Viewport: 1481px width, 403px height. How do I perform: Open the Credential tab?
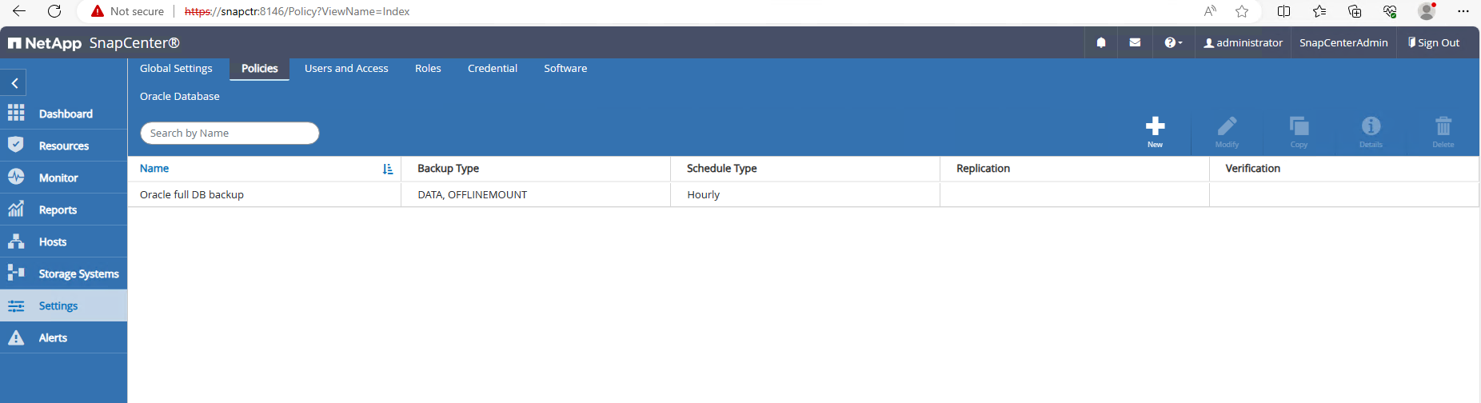click(x=493, y=69)
